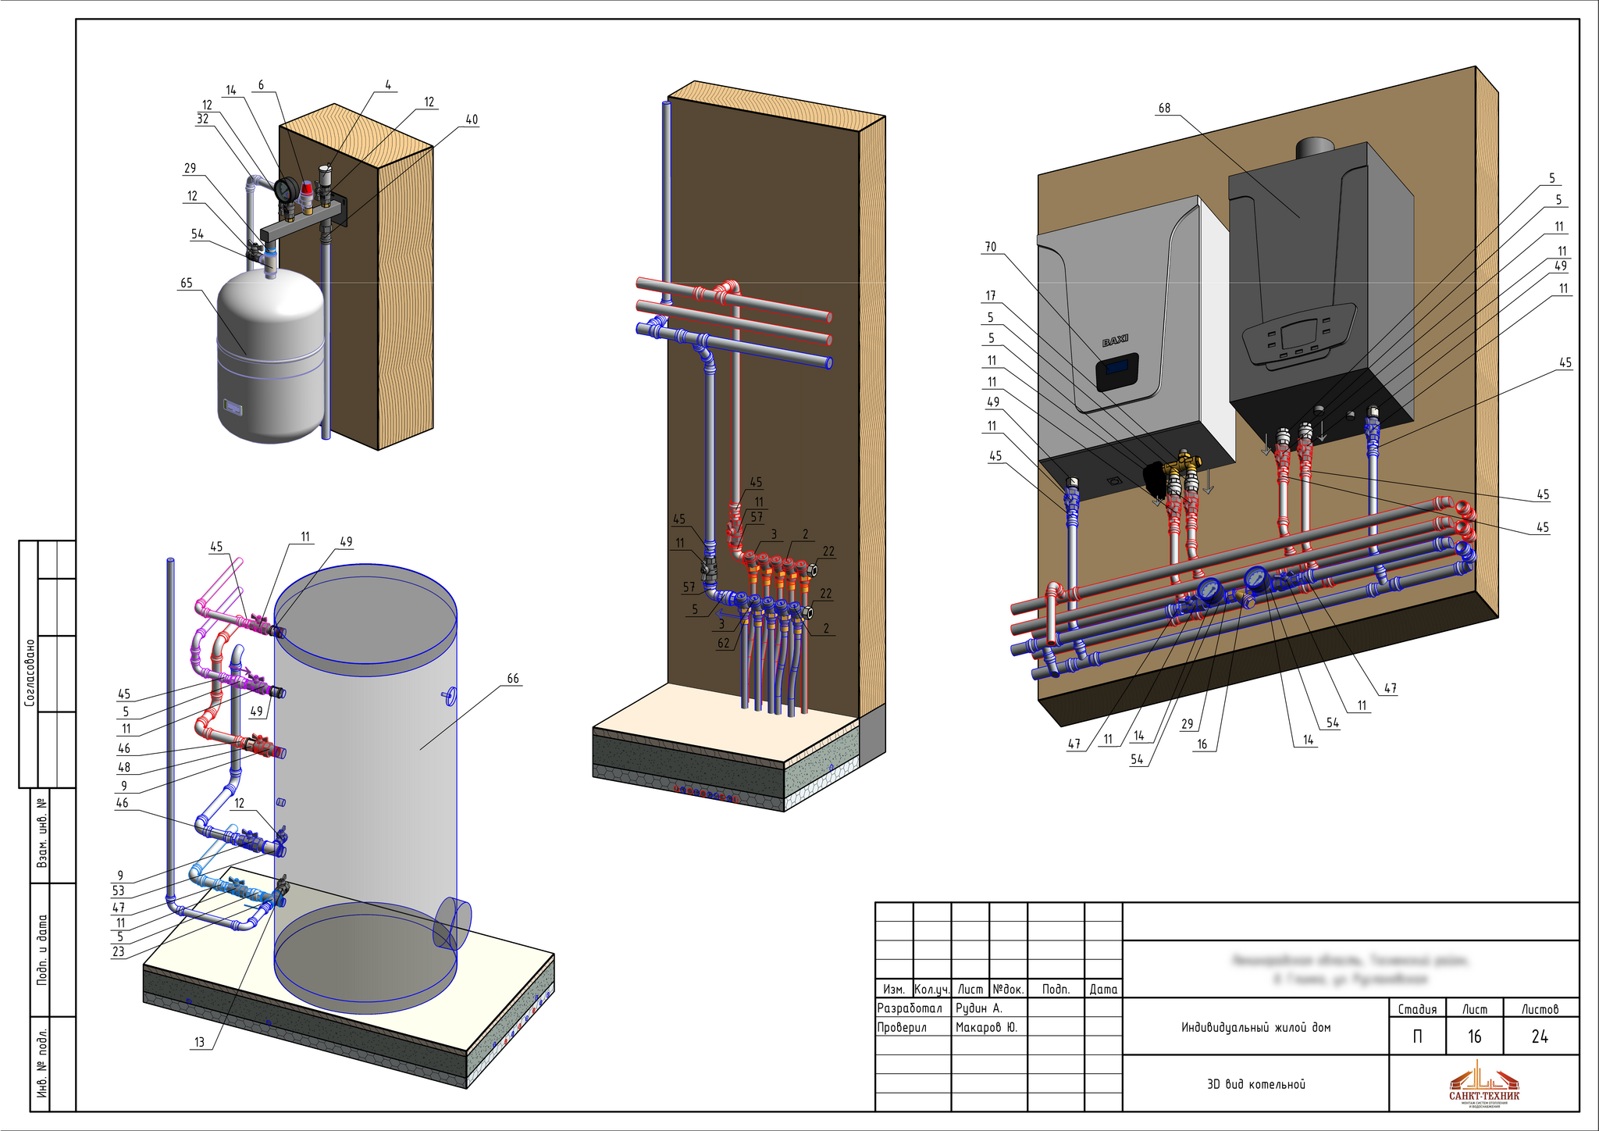Image resolution: width=1599 pixels, height=1131 pixels.
Task: Click the 'Проверил' row label
Action: tap(901, 1027)
